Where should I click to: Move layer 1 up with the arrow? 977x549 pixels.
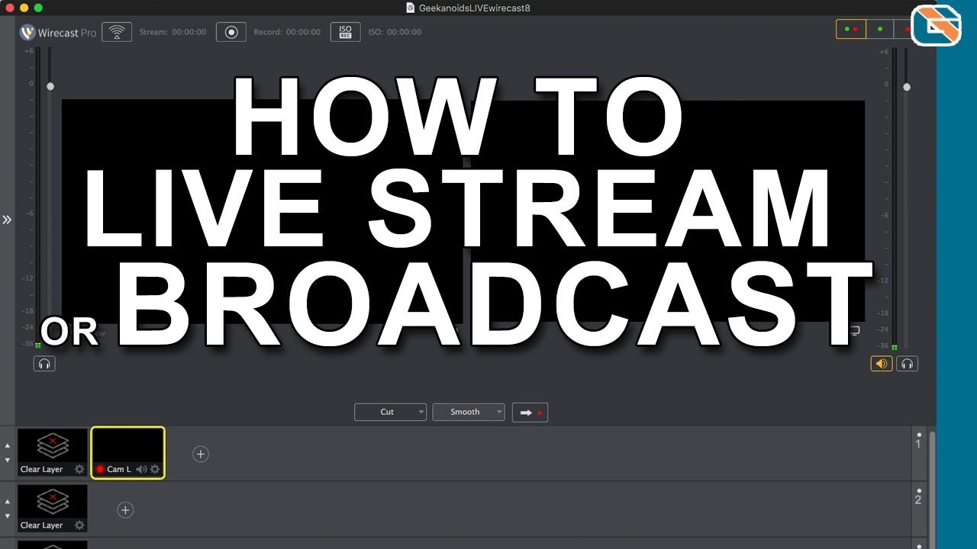tap(8, 446)
